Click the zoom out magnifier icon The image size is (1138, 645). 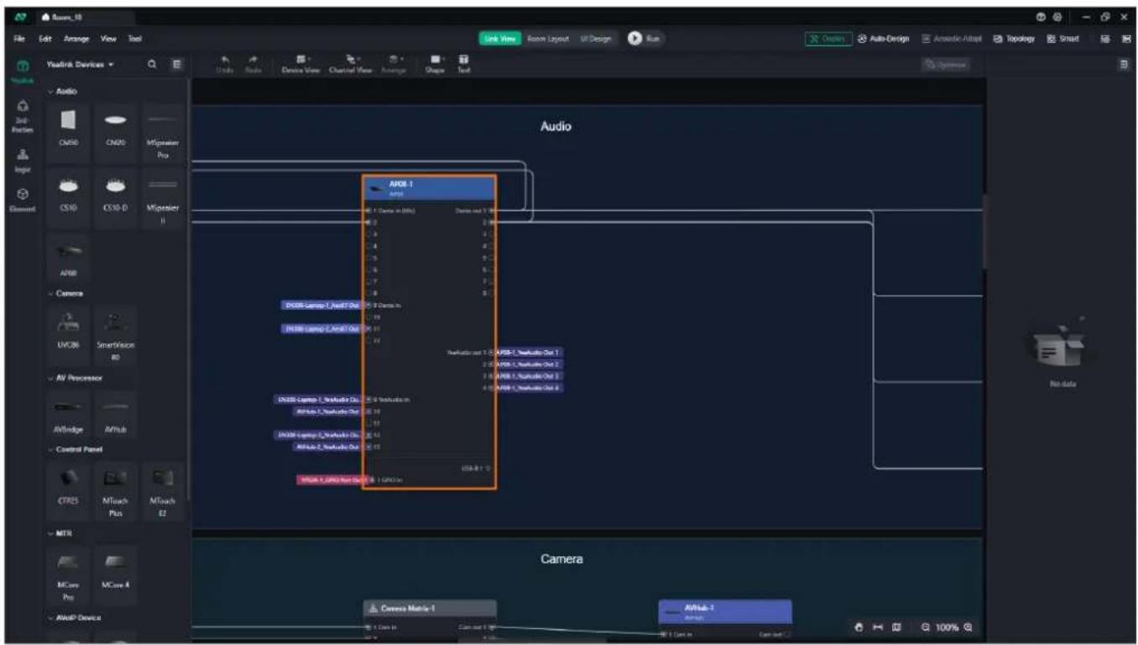tap(926, 627)
